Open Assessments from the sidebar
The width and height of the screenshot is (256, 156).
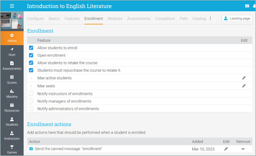pyautogui.click(x=12, y=66)
